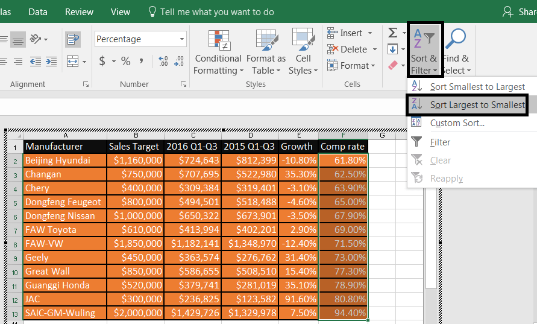Click the Clear eraser icon

click(393, 65)
